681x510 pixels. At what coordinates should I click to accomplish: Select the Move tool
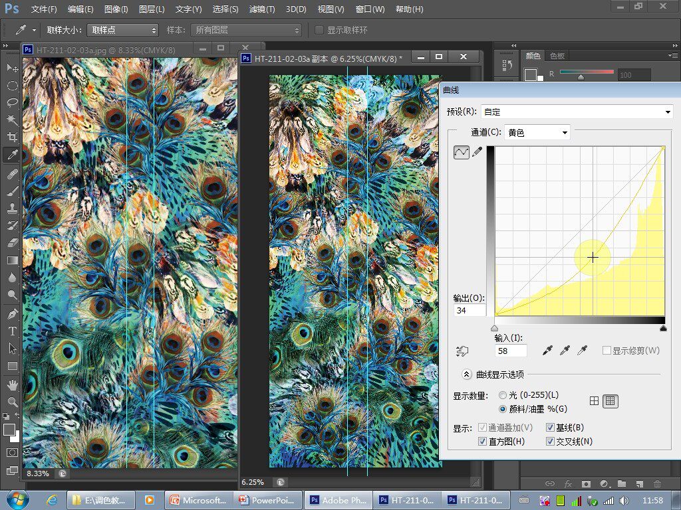[x=12, y=68]
